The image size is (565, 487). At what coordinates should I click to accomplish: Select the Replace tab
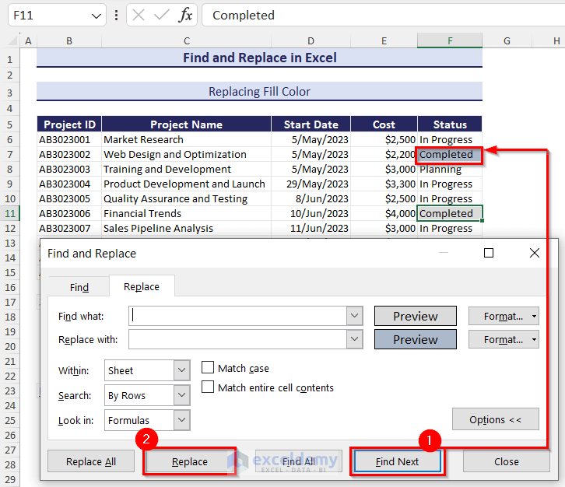pyautogui.click(x=142, y=286)
